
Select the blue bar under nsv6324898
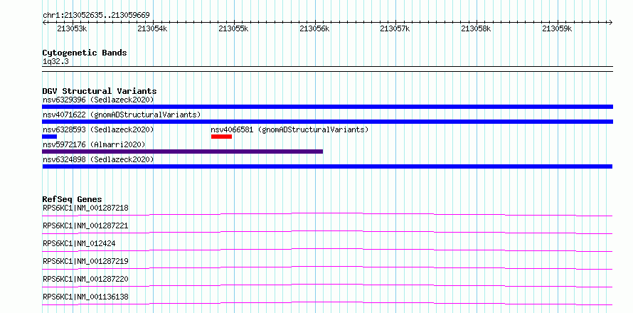(x=327, y=166)
